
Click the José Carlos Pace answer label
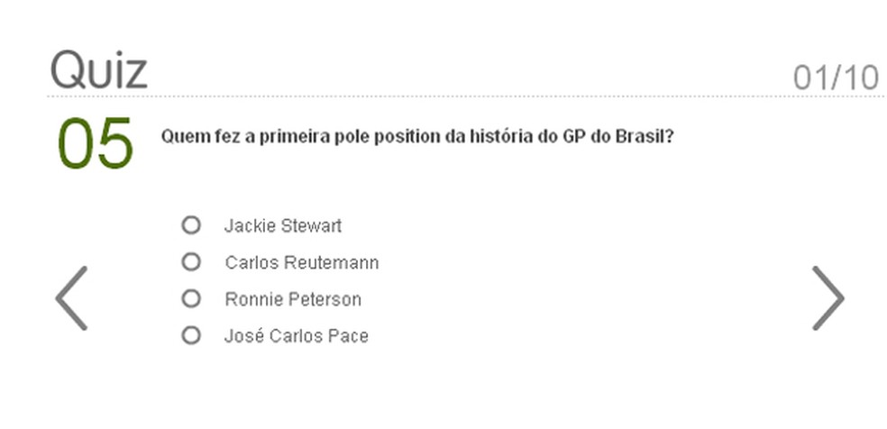pyautogui.click(x=297, y=336)
